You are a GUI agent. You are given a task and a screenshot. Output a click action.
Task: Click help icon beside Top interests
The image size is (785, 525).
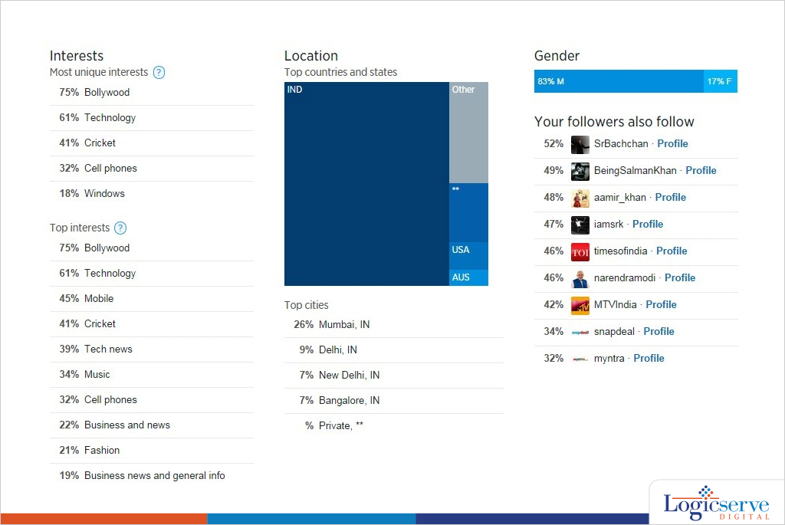(x=120, y=228)
